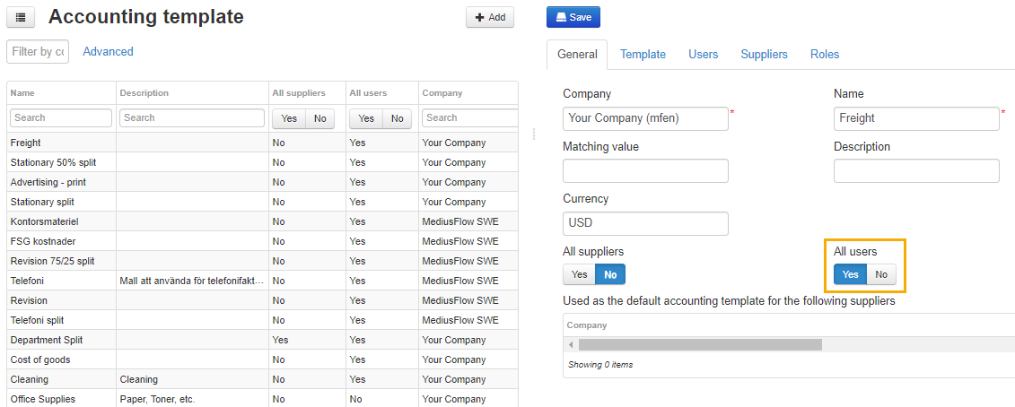Open the Roles tab
Image resolution: width=1015 pixels, height=407 pixels.
pos(825,55)
